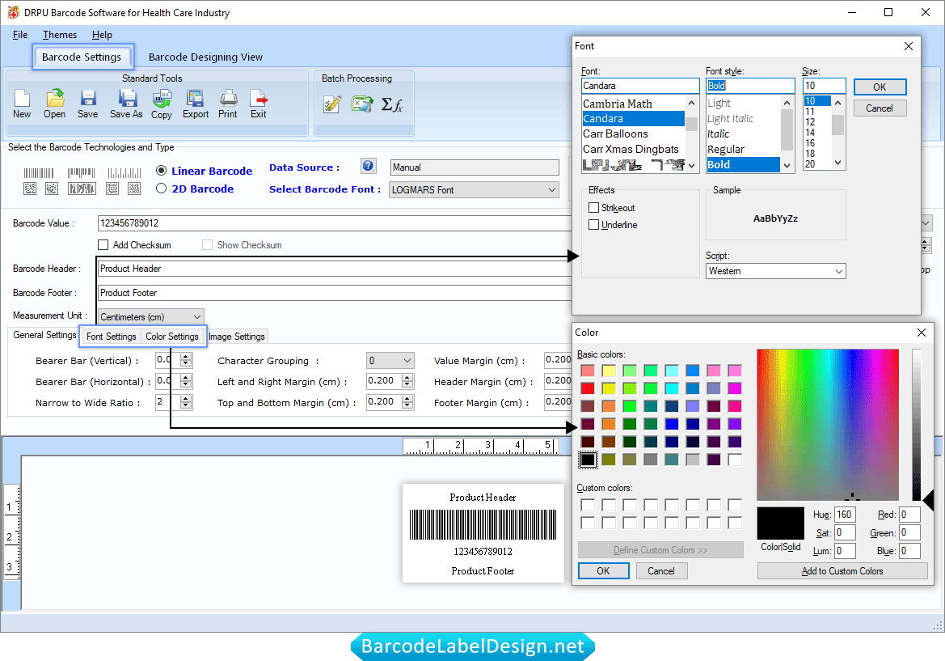The image size is (945, 661).
Task: Open the Font Settings tab
Action: pyautogui.click(x=111, y=337)
